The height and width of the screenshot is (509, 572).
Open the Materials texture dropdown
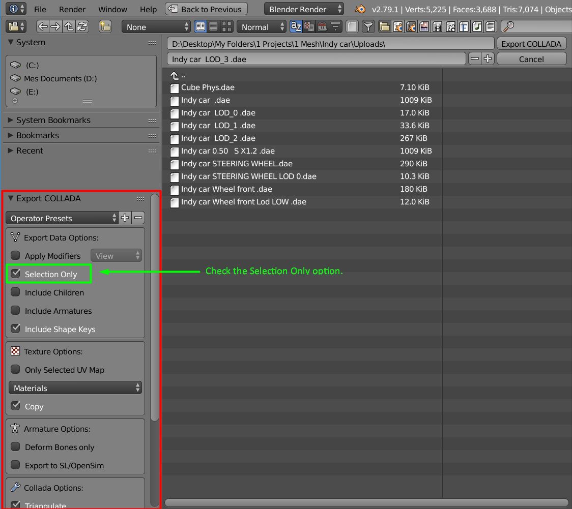tap(75, 388)
